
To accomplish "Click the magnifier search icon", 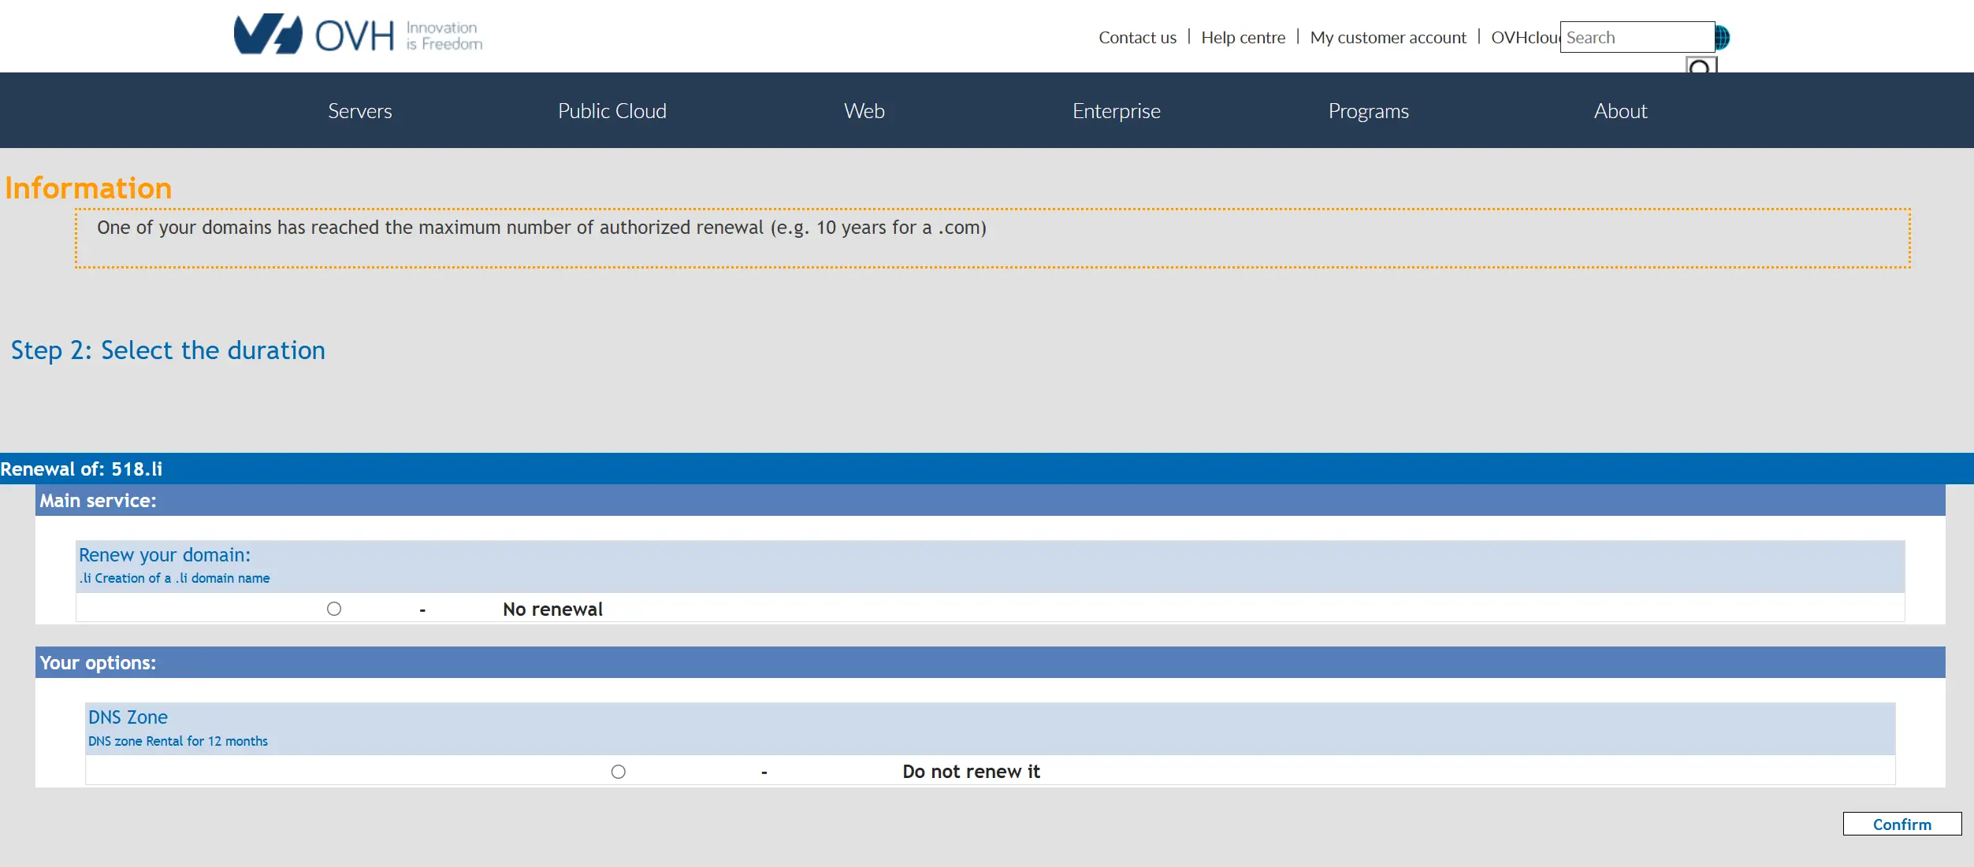I will pos(1701,66).
